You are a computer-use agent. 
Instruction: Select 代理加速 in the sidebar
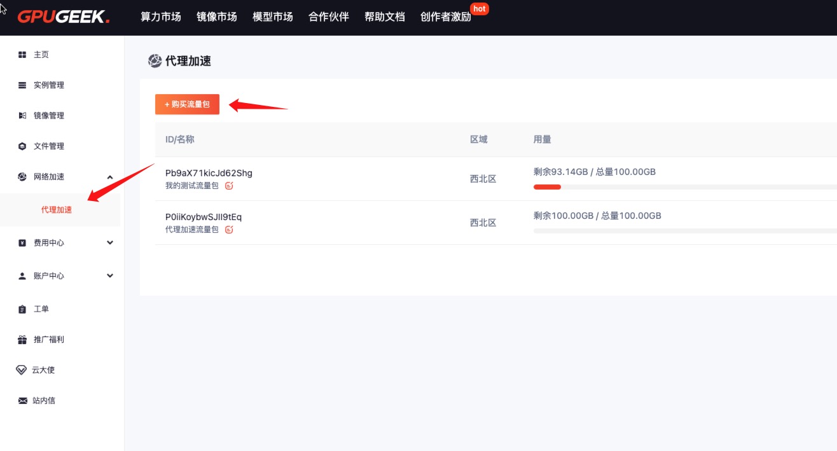[57, 210]
